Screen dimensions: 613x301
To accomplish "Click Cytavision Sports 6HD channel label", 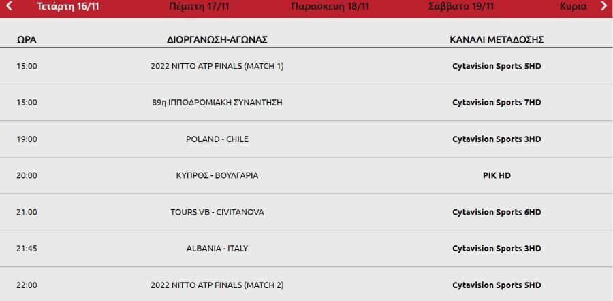I will click(x=497, y=212).
